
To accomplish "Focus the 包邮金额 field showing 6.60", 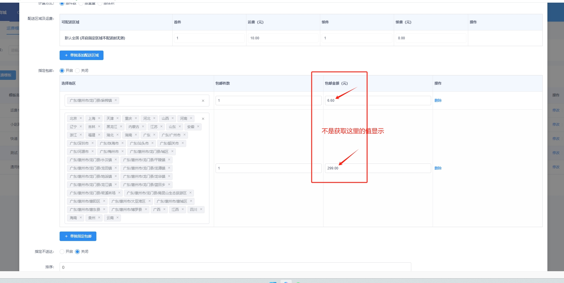I will click(378, 101).
